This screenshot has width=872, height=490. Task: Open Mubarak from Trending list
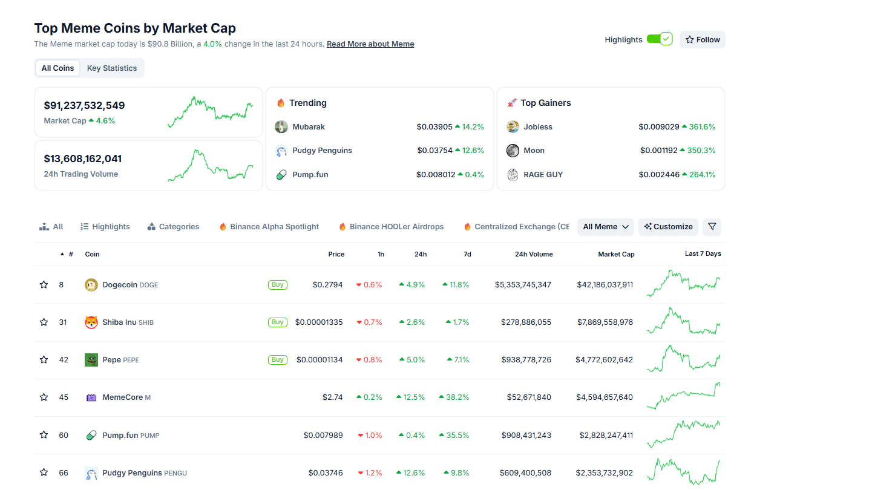tap(309, 127)
